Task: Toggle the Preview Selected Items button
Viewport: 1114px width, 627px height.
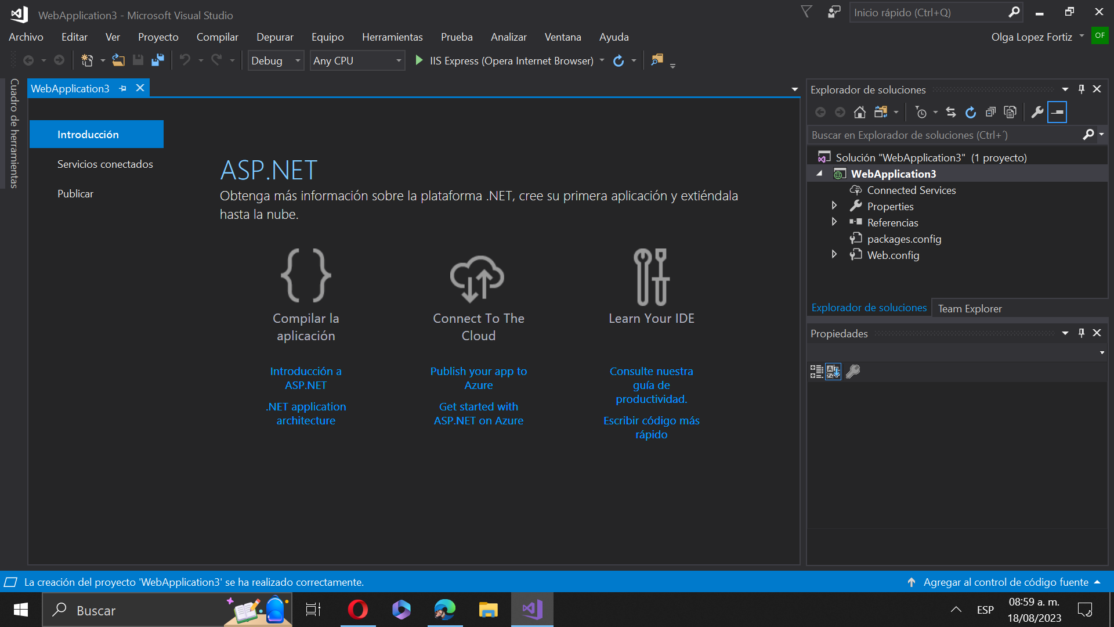Action: [1057, 112]
